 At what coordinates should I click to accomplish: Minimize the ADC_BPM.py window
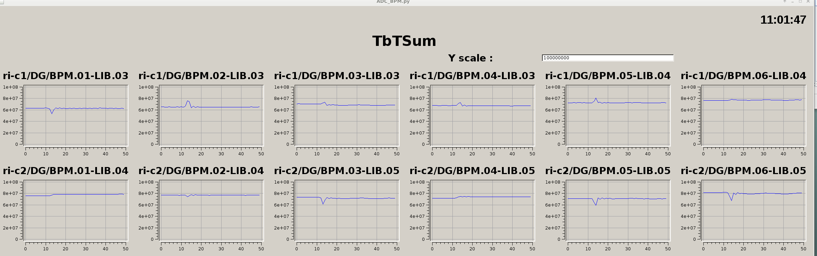793,2
